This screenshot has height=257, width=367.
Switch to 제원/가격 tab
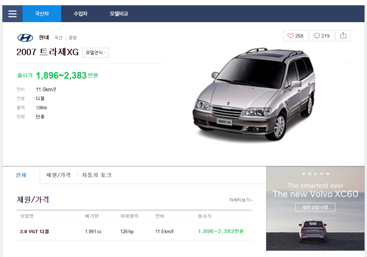58,175
